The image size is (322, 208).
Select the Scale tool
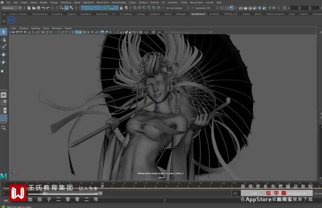click(4, 70)
